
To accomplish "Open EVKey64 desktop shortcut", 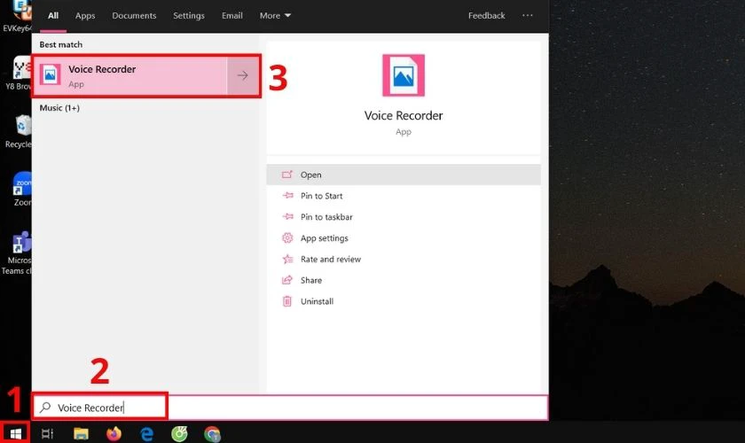I will pos(18,16).
